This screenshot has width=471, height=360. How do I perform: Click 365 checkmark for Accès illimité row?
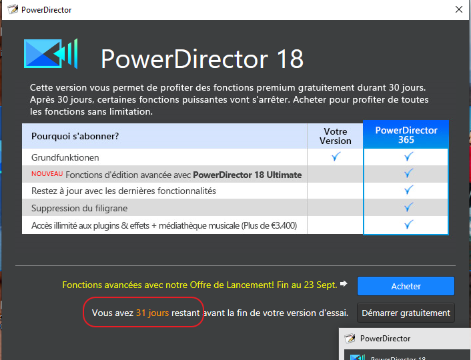(x=408, y=224)
